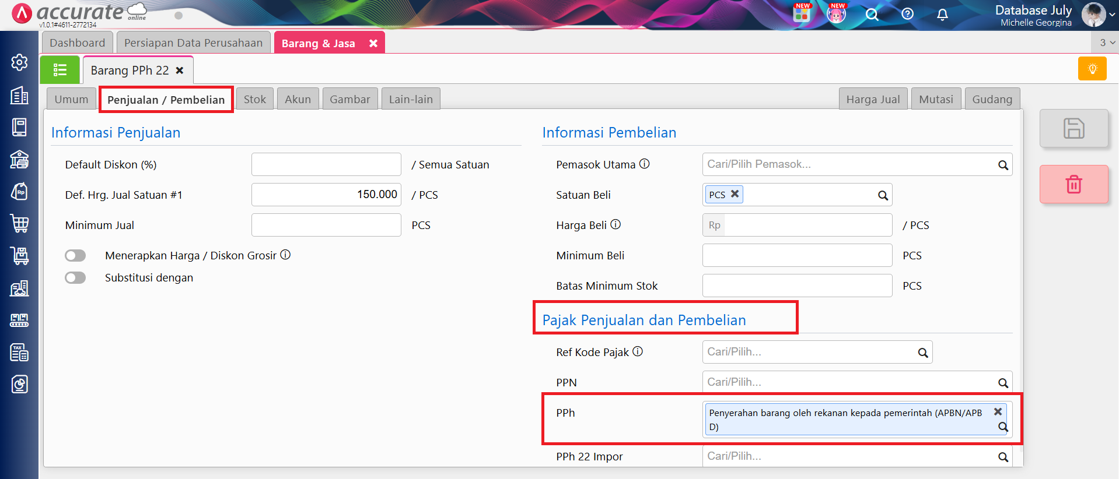Remove the PCS unit chip
Image resolution: width=1119 pixels, height=479 pixels.
tap(735, 193)
